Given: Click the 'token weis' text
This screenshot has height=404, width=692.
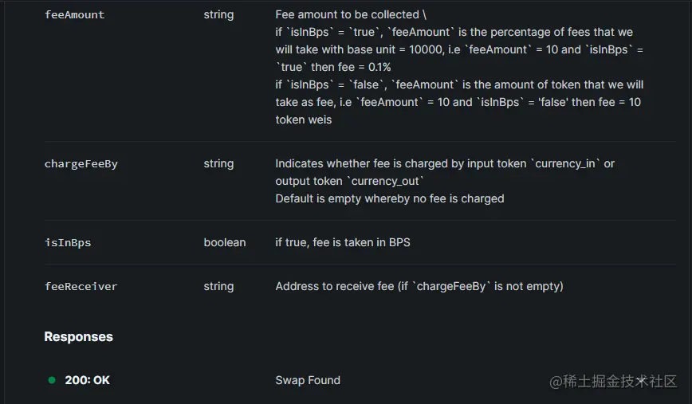Looking at the screenshot, I should pyautogui.click(x=304, y=120).
